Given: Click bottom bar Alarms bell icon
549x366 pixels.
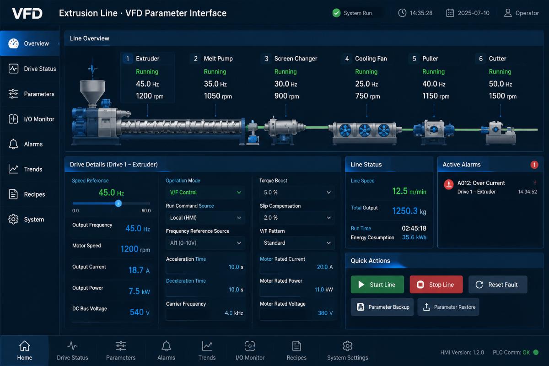Looking at the screenshot, I should (167, 346).
